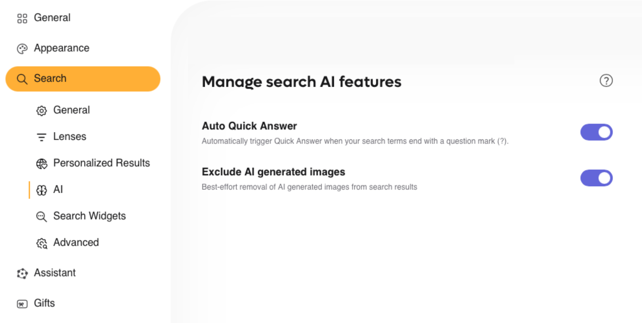Viewport: 642px width, 323px height.
Task: Click the Appearance palette icon
Action: [x=22, y=48]
